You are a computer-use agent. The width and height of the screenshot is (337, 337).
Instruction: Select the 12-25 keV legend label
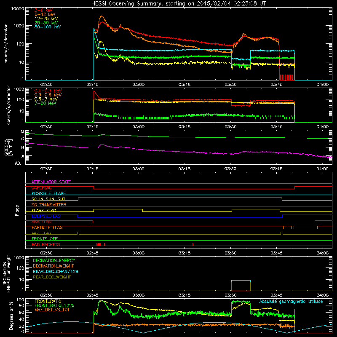click(46, 19)
